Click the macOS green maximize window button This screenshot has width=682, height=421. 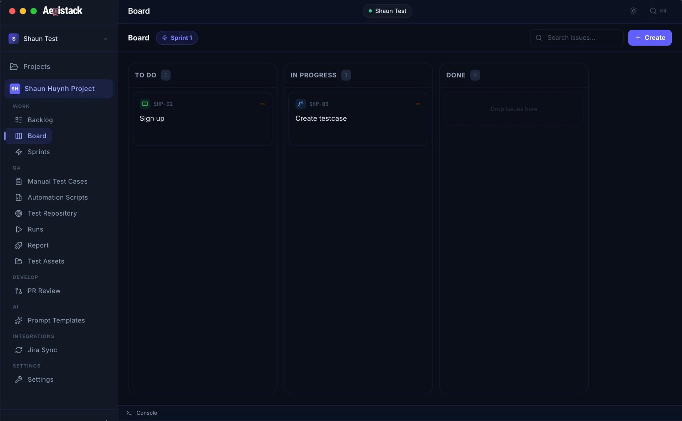point(34,11)
